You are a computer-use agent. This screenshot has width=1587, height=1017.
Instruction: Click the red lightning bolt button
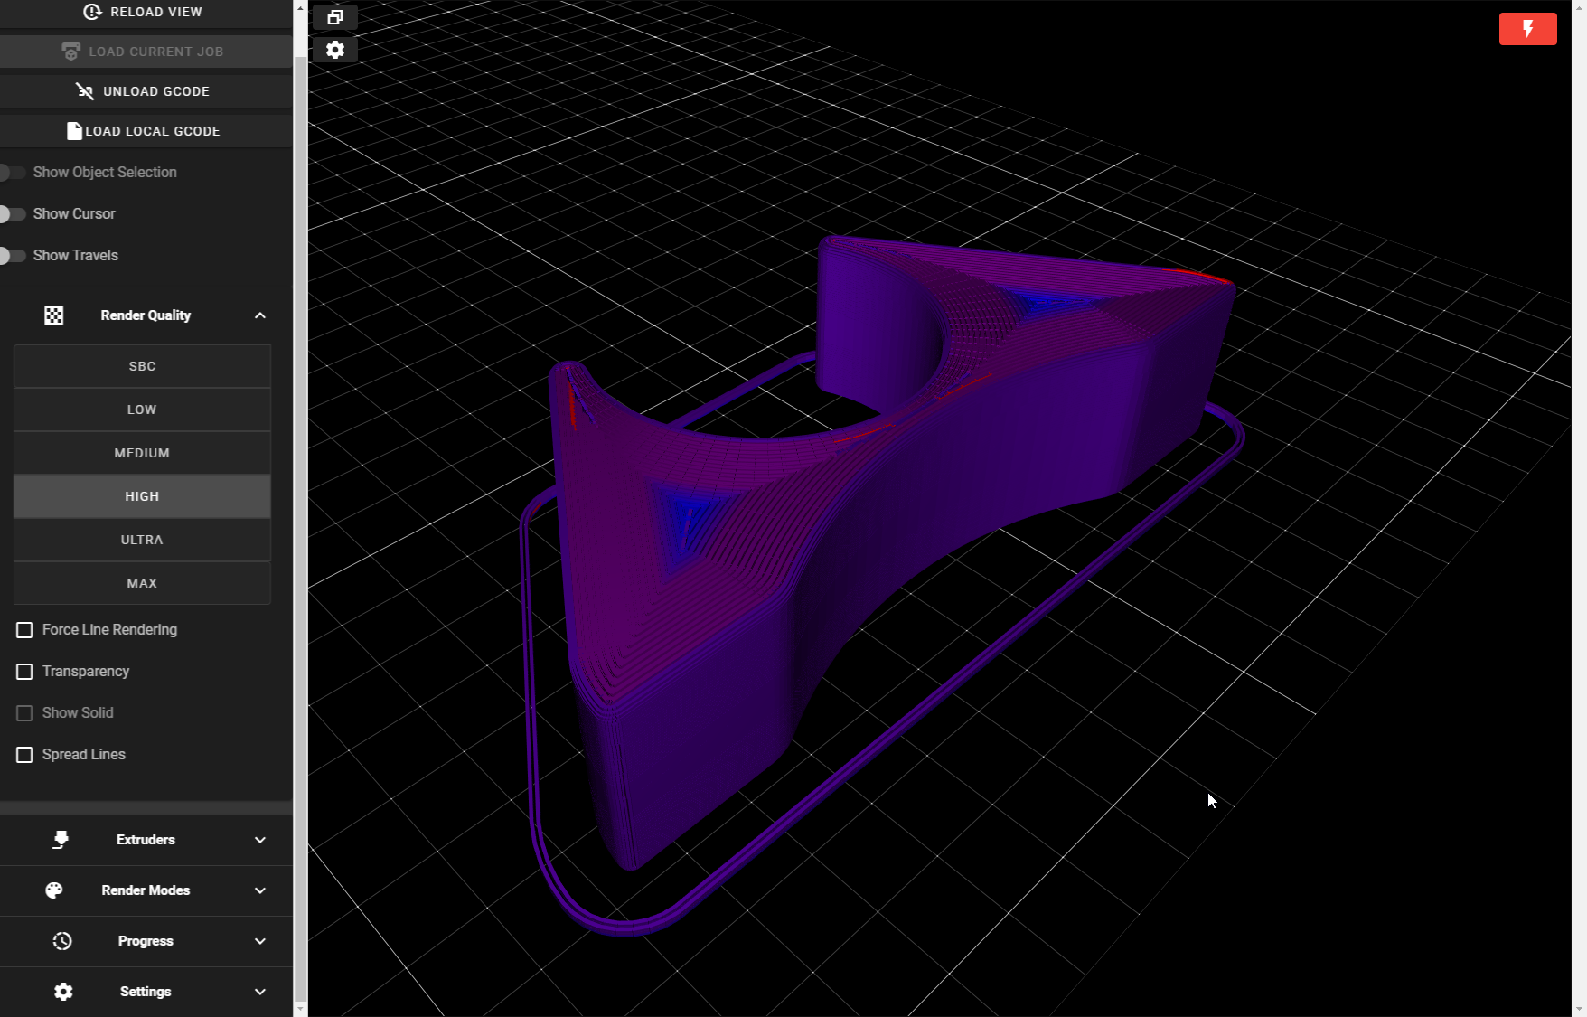[x=1527, y=29]
